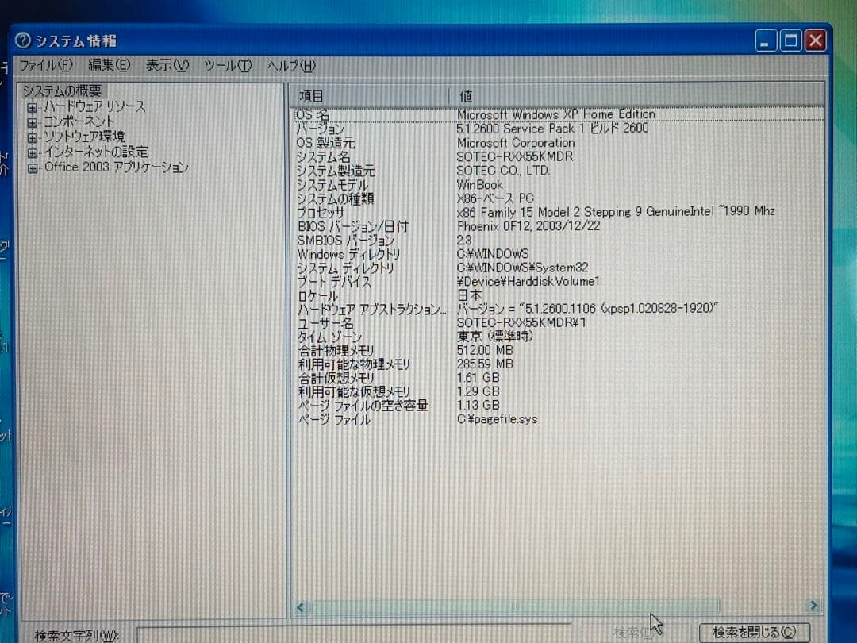Click the 項目 column header

(368, 96)
